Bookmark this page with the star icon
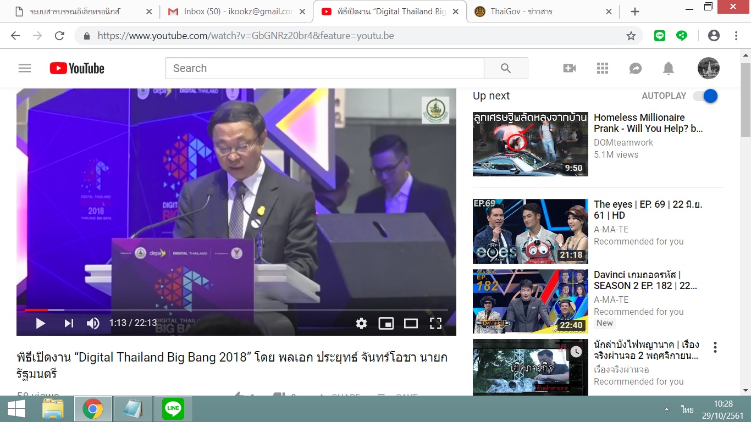Image resolution: width=751 pixels, height=422 pixels. pos(631,36)
